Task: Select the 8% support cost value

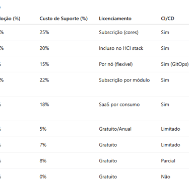Action: pyautogui.click(x=43, y=161)
